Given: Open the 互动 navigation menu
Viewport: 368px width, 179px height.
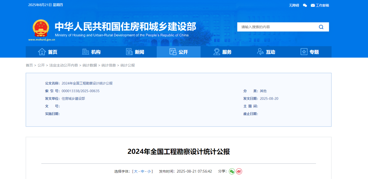Looking at the screenshot, I should [266, 52].
